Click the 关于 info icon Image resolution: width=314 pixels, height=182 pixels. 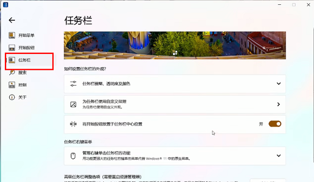click(12, 98)
